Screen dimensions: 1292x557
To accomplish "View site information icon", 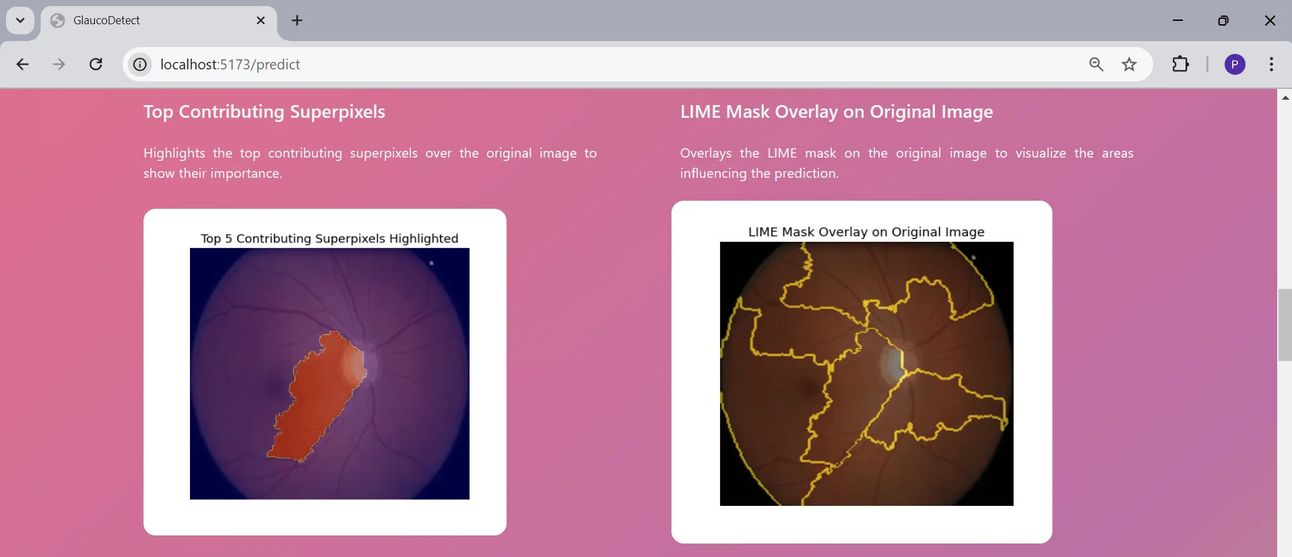I will click(139, 65).
